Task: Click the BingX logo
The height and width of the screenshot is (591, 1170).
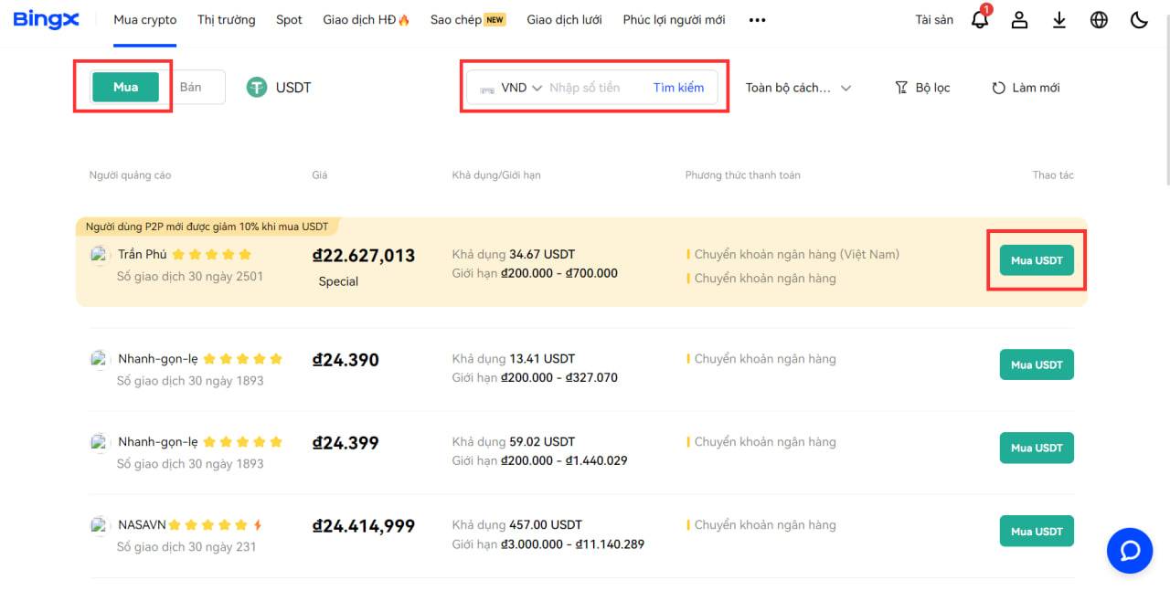Action: click(x=47, y=19)
